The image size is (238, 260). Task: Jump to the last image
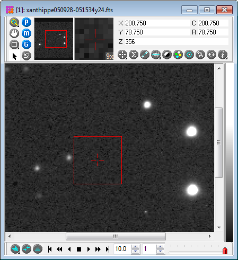(x=108, y=249)
